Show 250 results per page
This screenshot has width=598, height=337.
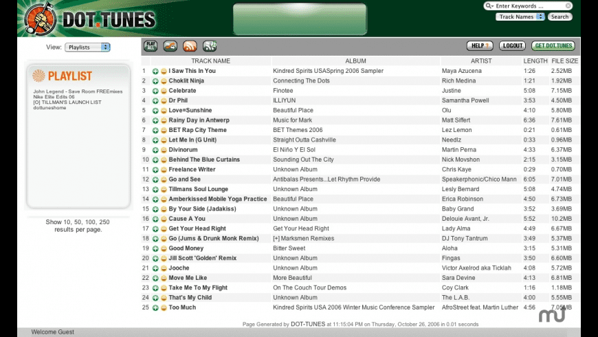click(x=104, y=222)
